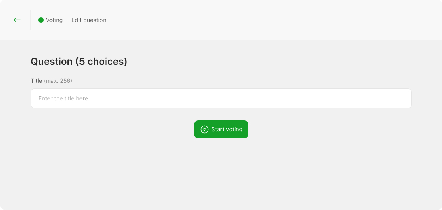Click the "Enter the title here" placeholder
Viewport: 442px width, 210px height.
tap(63, 98)
